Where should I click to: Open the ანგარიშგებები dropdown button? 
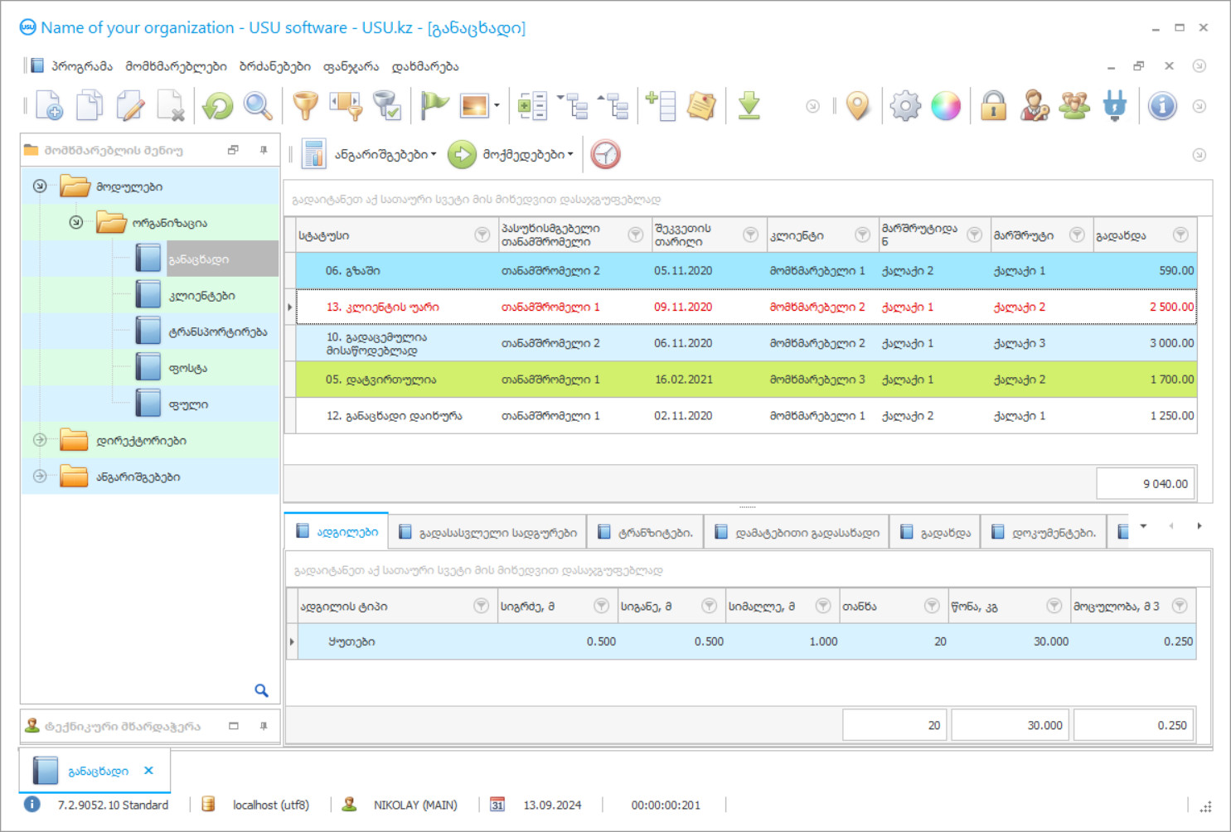click(370, 154)
